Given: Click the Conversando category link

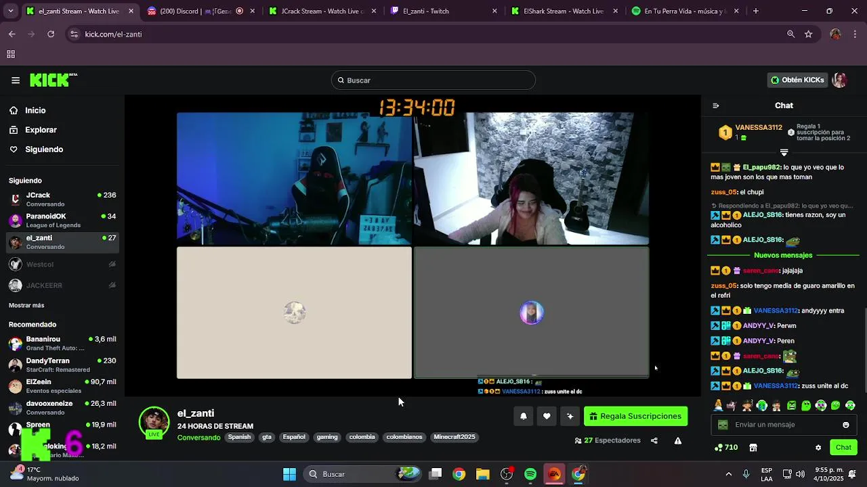Looking at the screenshot, I should (198, 438).
